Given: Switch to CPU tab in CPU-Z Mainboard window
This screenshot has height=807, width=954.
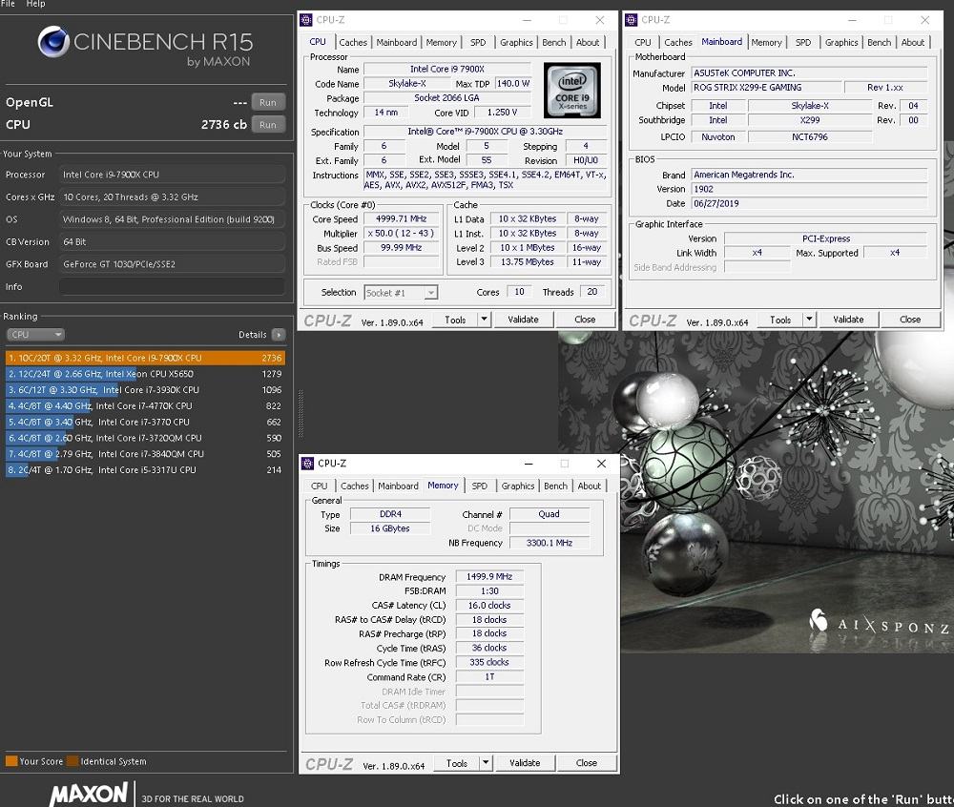Looking at the screenshot, I should click(x=643, y=43).
